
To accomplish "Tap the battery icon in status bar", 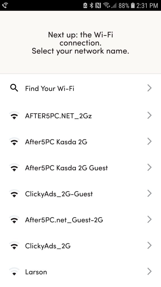I will click(x=133, y=6).
